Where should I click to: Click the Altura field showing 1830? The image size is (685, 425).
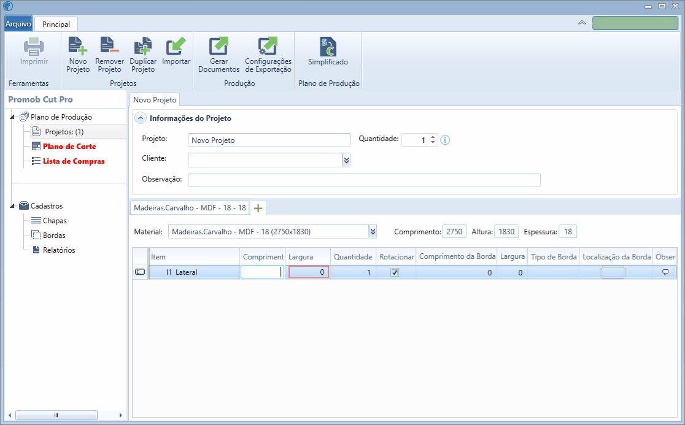pyautogui.click(x=506, y=231)
